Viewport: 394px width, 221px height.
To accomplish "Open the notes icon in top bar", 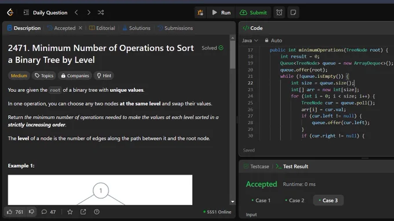I will click(293, 13).
